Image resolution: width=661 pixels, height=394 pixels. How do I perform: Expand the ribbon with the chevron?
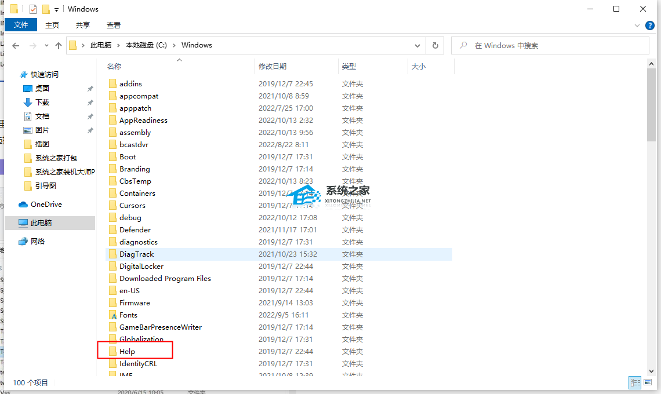pos(637,25)
